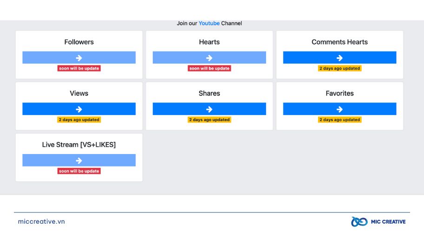Open Comments Hearts via its arrow button

(x=339, y=58)
